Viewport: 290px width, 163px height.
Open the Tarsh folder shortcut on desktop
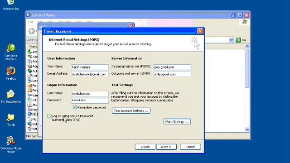tap(11, 120)
